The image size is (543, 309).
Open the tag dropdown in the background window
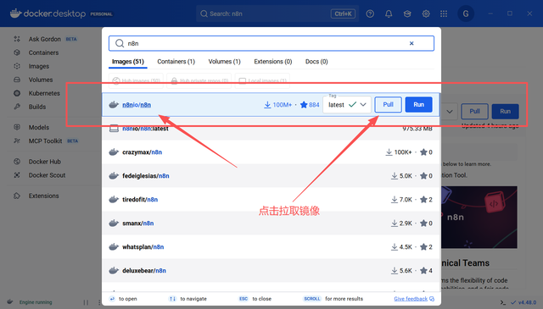(450, 112)
